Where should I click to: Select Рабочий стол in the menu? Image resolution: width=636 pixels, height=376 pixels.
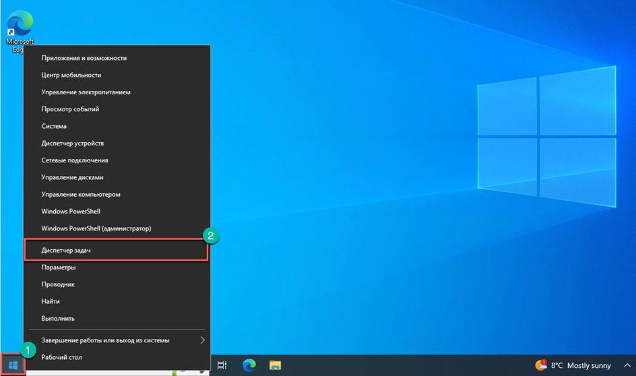click(117, 357)
